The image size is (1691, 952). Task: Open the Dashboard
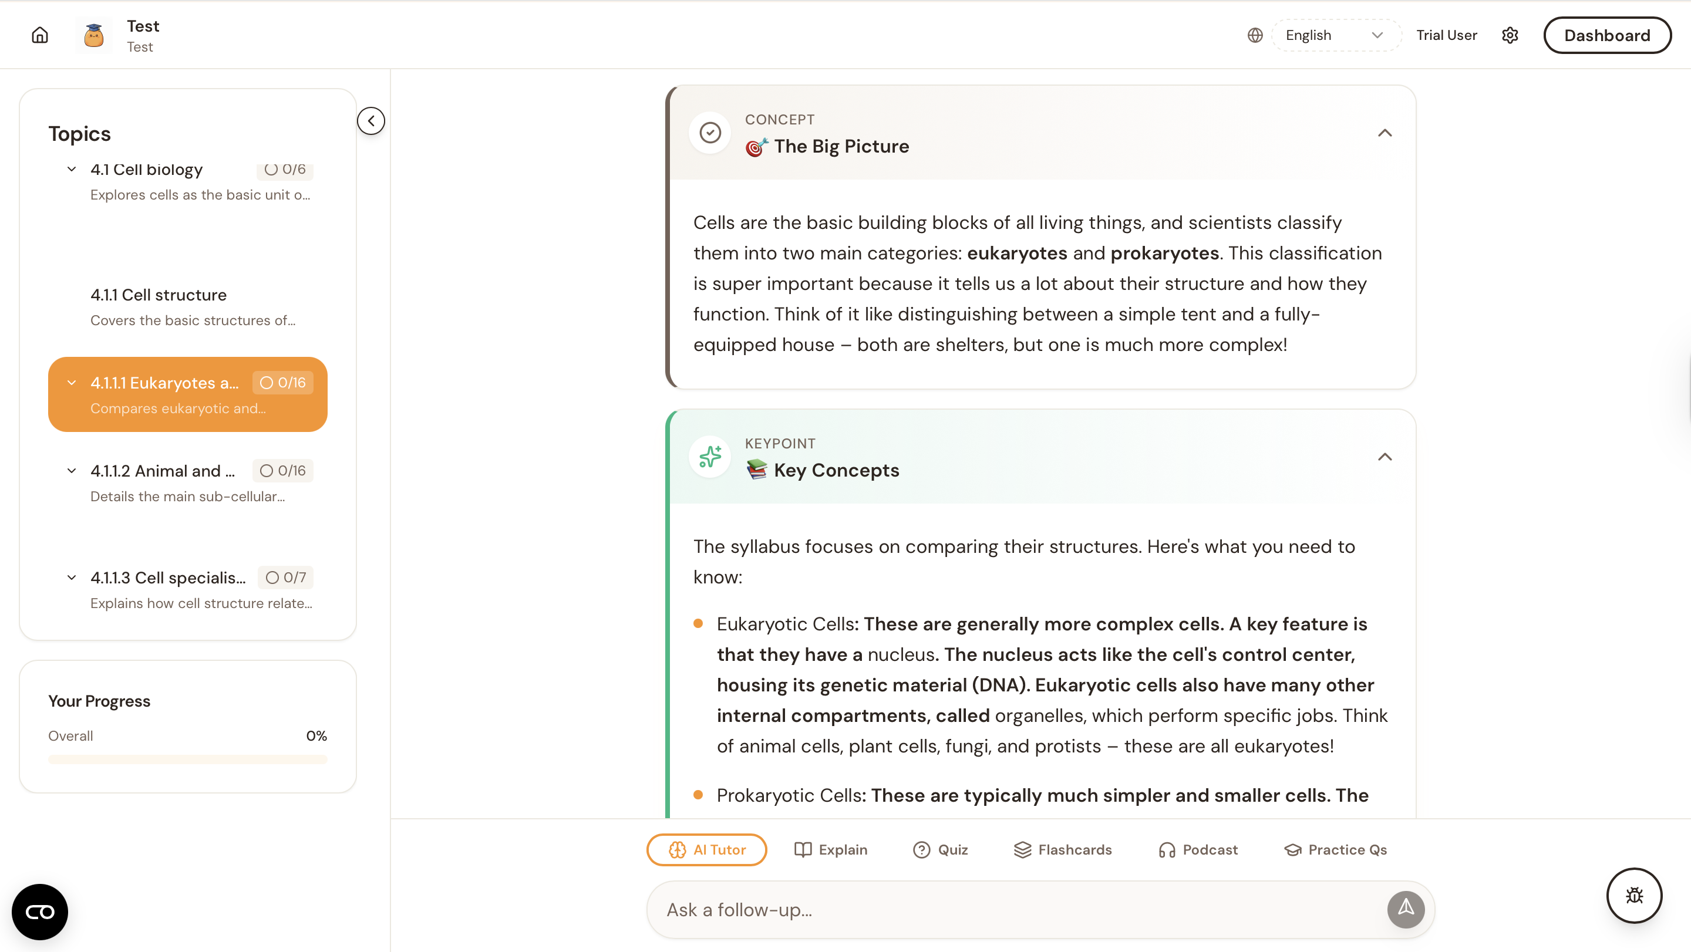click(x=1606, y=35)
